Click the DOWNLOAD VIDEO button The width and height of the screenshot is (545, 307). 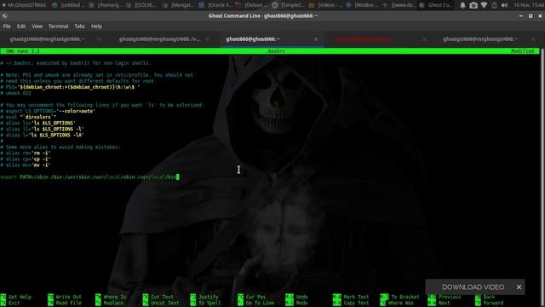473,287
